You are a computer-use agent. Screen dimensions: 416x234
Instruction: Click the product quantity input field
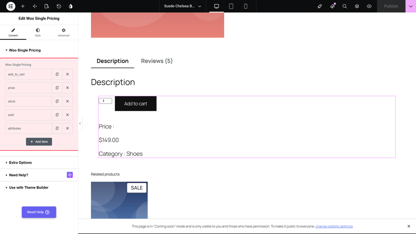click(x=105, y=101)
